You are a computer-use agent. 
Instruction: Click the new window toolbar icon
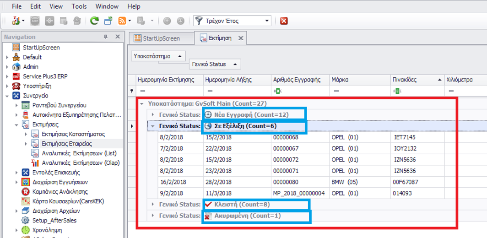[108, 21]
